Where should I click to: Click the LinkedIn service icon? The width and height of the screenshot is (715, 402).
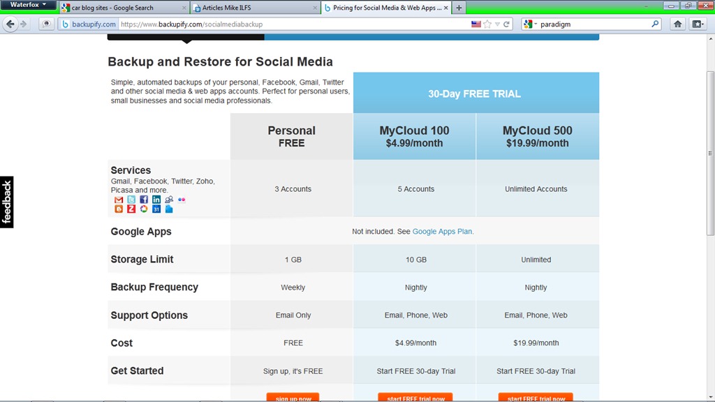tap(156, 200)
